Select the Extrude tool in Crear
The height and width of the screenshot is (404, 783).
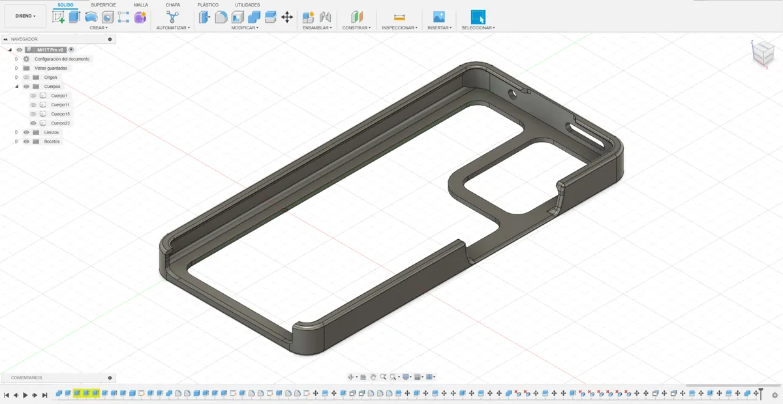[x=74, y=18]
